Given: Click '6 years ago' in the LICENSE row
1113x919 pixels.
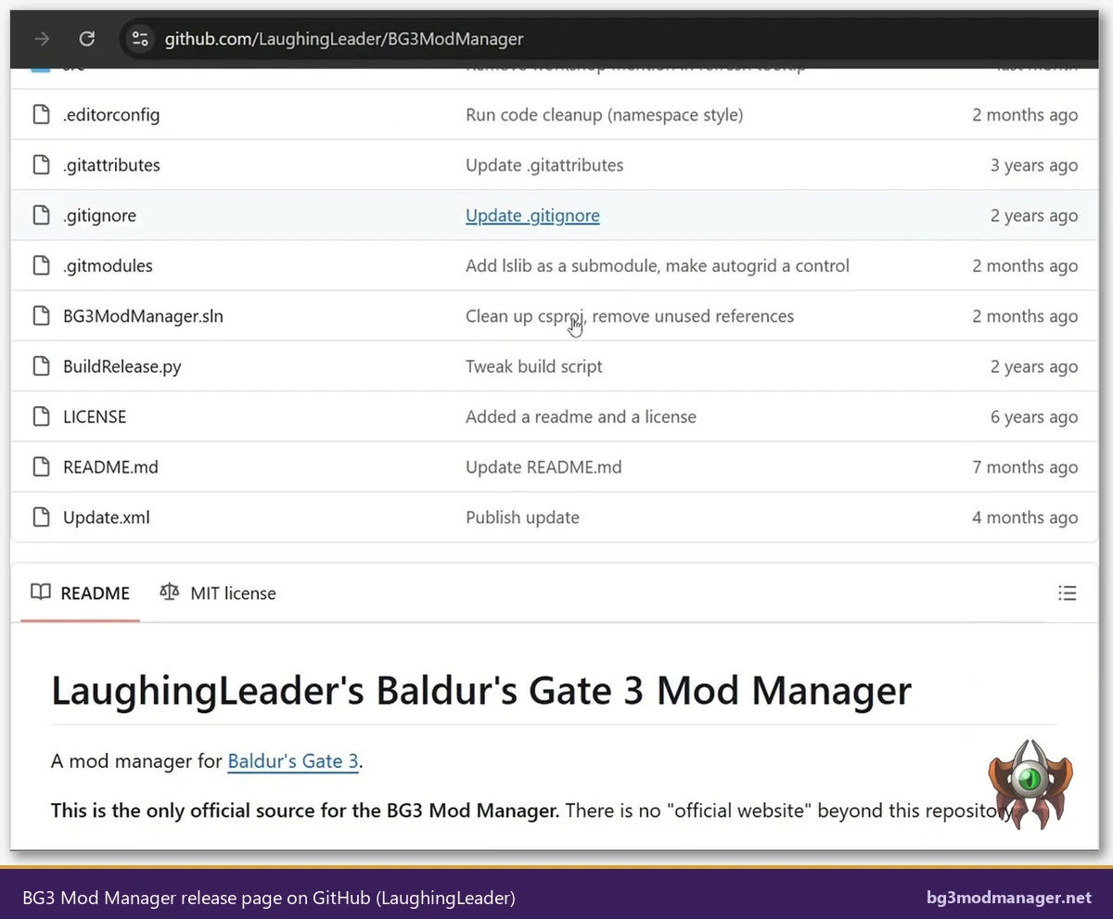Looking at the screenshot, I should (1034, 416).
